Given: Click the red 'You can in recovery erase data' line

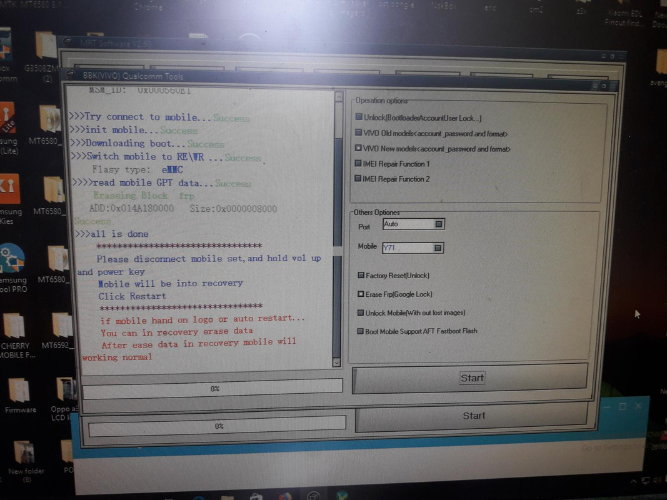Looking at the screenshot, I should 176,332.
